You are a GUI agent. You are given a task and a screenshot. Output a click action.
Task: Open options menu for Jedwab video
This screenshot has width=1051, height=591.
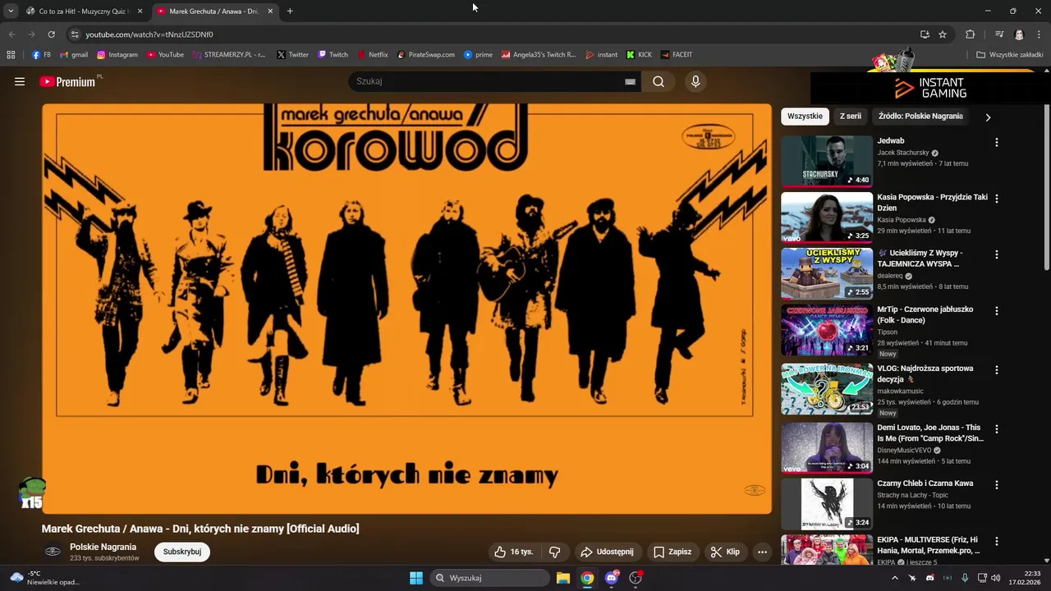997,142
